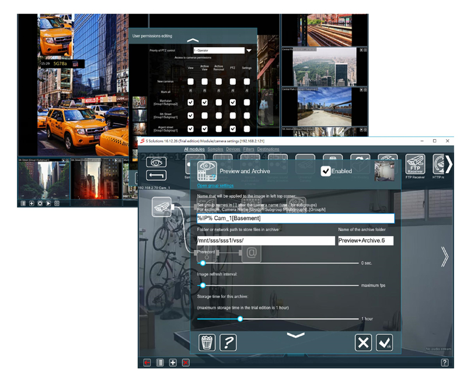The width and height of the screenshot is (467, 379).
Task: Check New cameras PTZ permission
Action: 233,82
